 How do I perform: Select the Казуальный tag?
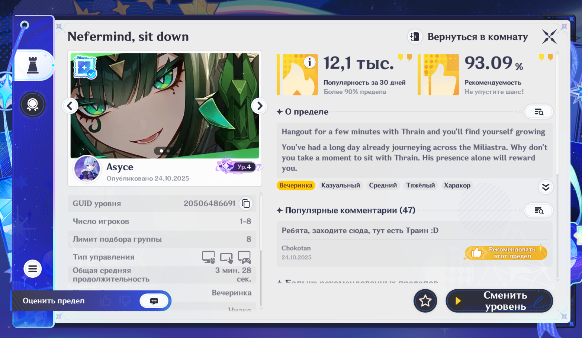pyautogui.click(x=341, y=185)
